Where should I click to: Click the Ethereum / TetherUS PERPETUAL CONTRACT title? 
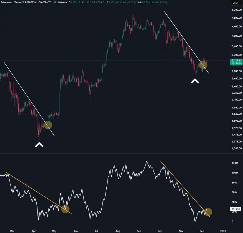click(x=26, y=2)
